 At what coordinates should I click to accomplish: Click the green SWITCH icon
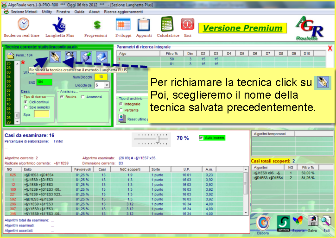pyautogui.click(x=283, y=224)
